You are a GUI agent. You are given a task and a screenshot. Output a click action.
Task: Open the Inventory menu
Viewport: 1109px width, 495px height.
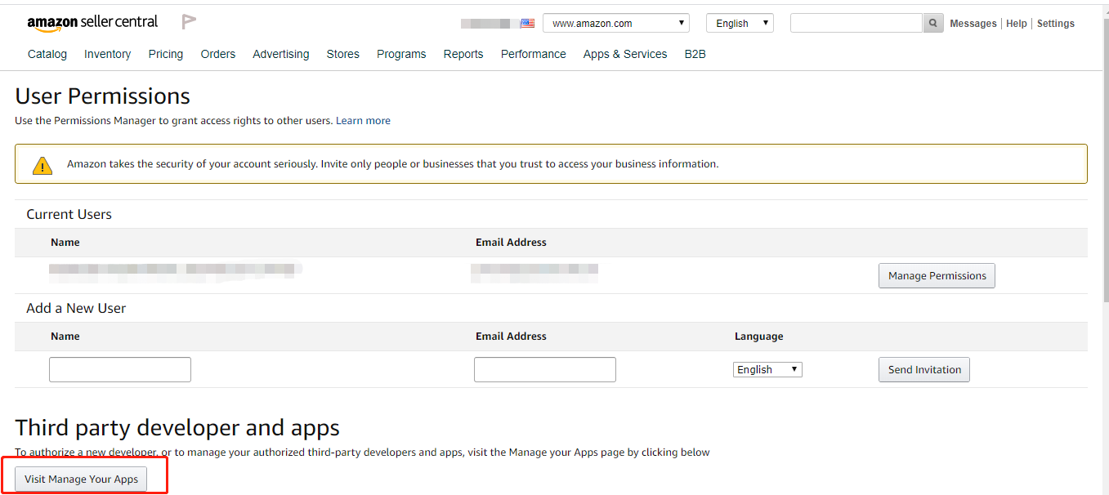click(x=107, y=54)
